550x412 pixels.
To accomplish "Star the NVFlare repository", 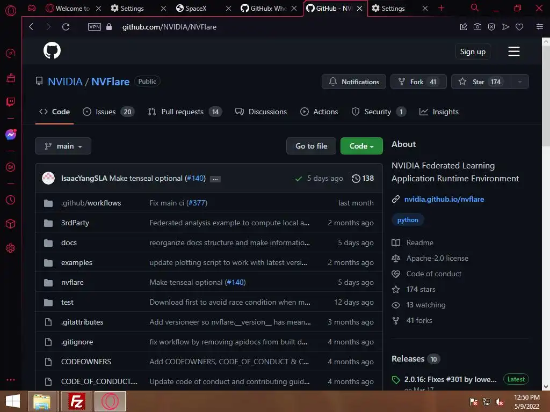I will pos(481,82).
